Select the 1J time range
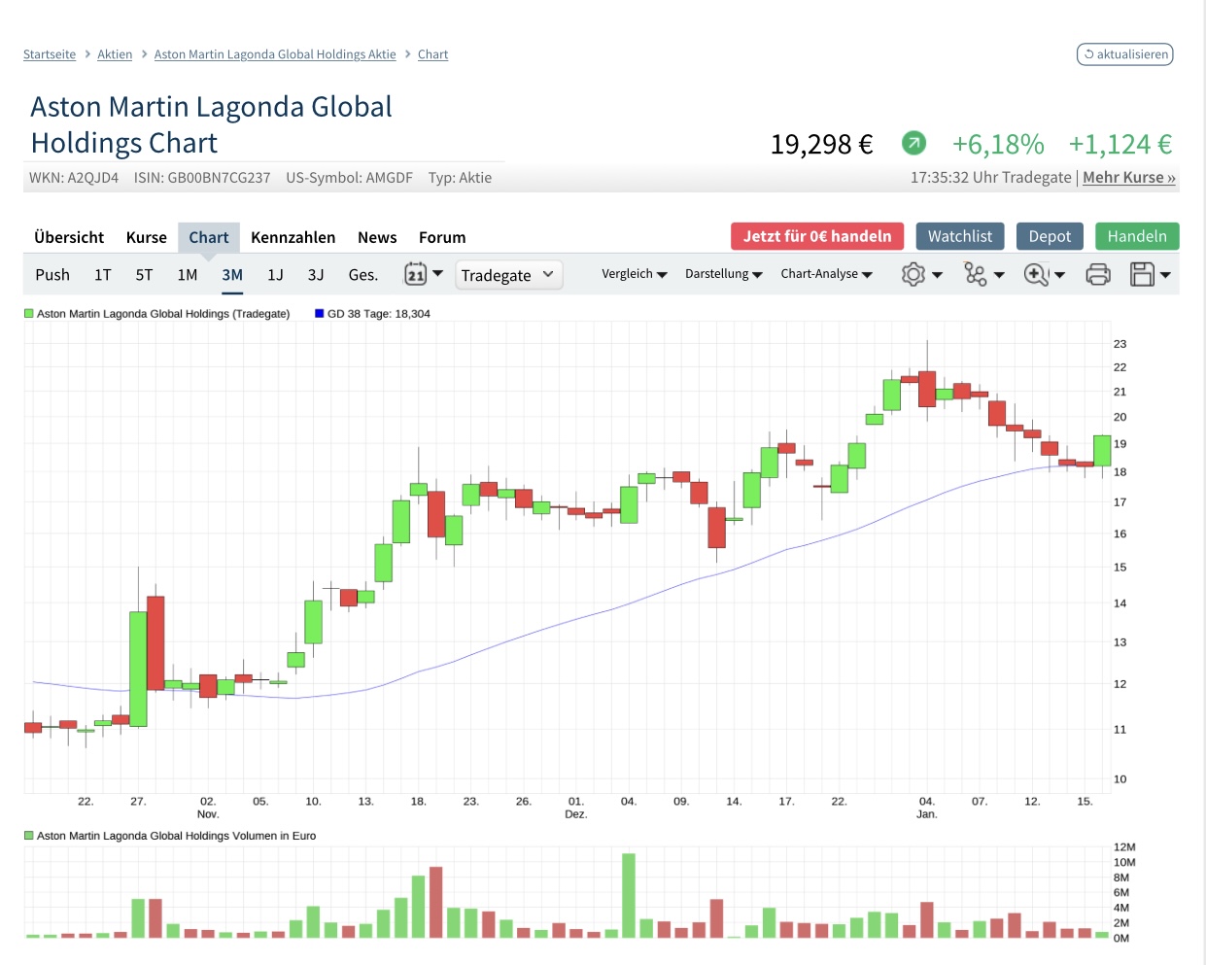 [x=276, y=275]
